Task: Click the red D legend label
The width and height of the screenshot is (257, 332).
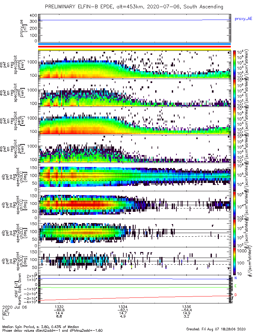Action: tap(236, 295)
